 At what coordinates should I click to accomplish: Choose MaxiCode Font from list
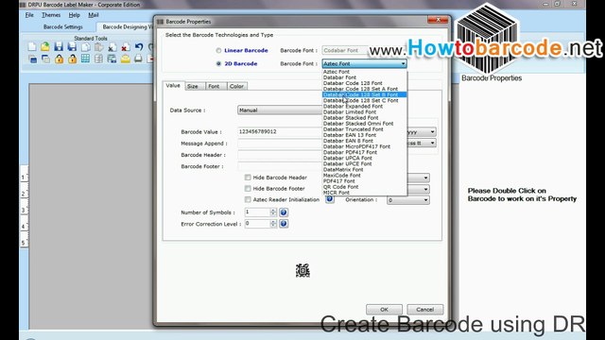365,175
